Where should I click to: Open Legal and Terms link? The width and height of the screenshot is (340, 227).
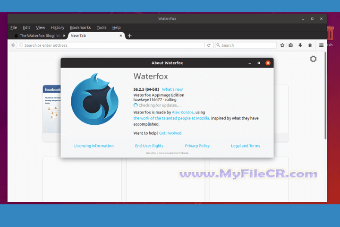click(246, 146)
